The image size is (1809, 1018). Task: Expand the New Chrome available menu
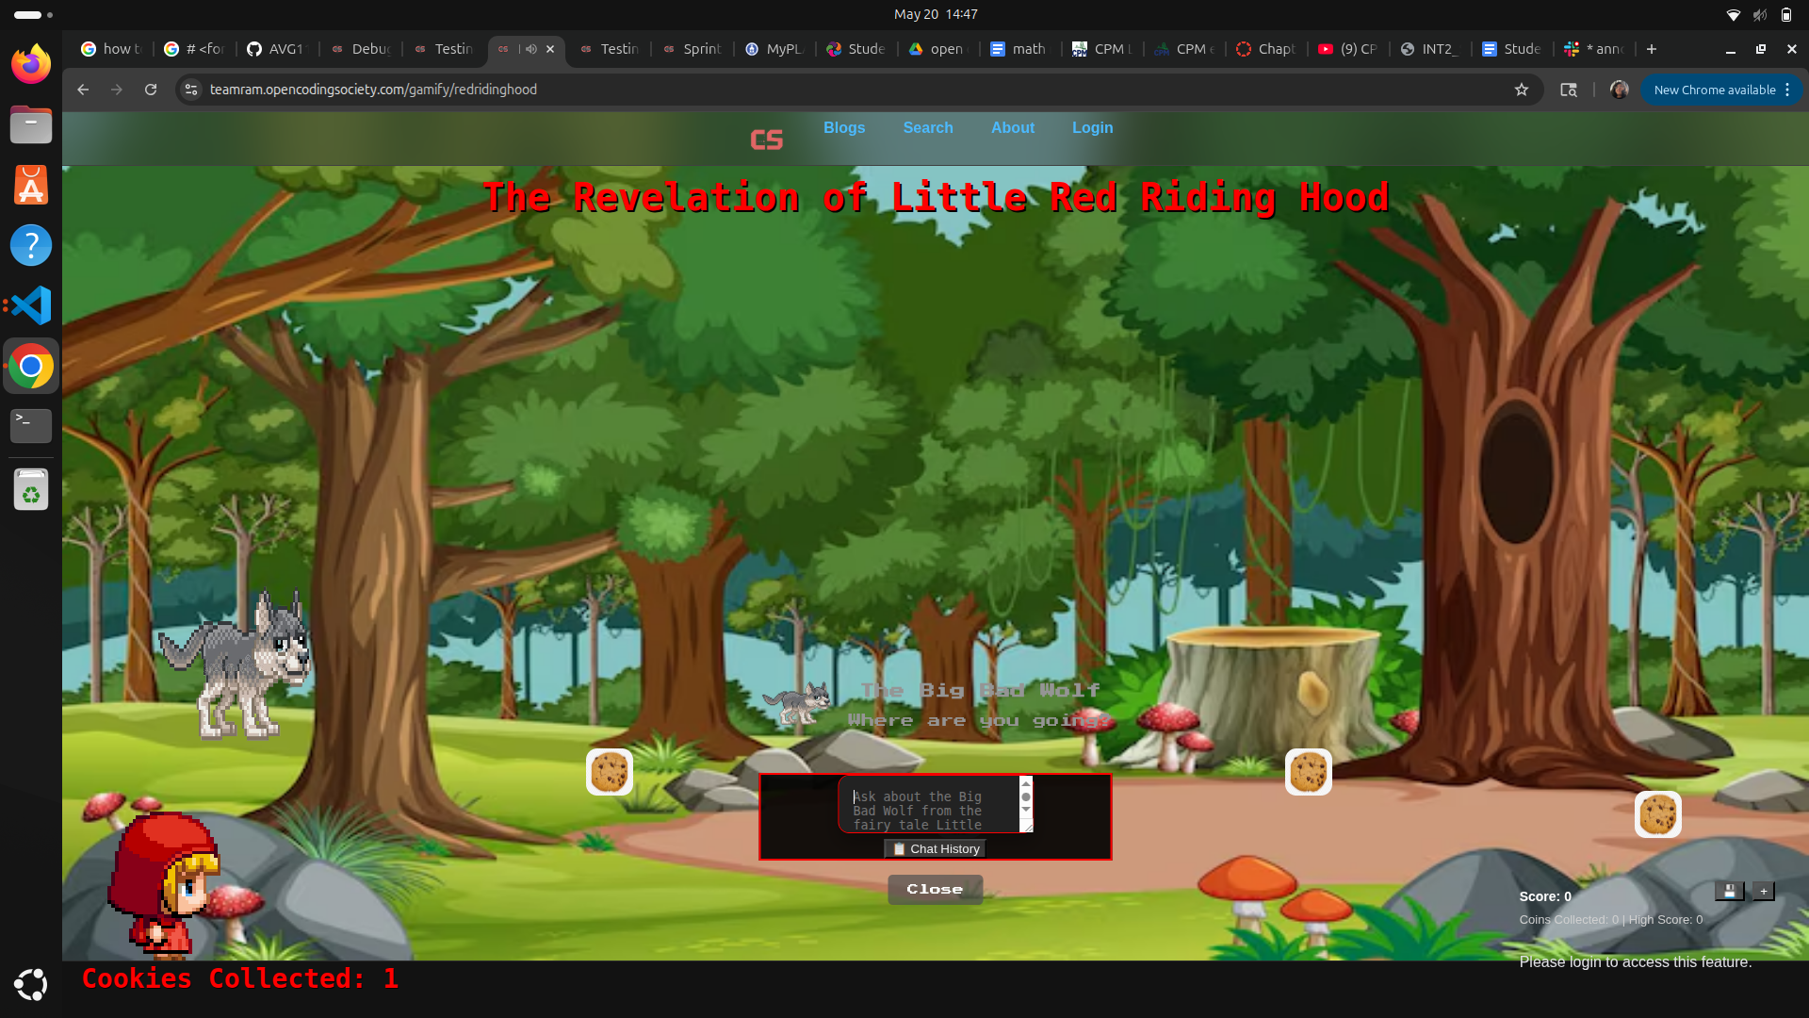tap(1787, 90)
